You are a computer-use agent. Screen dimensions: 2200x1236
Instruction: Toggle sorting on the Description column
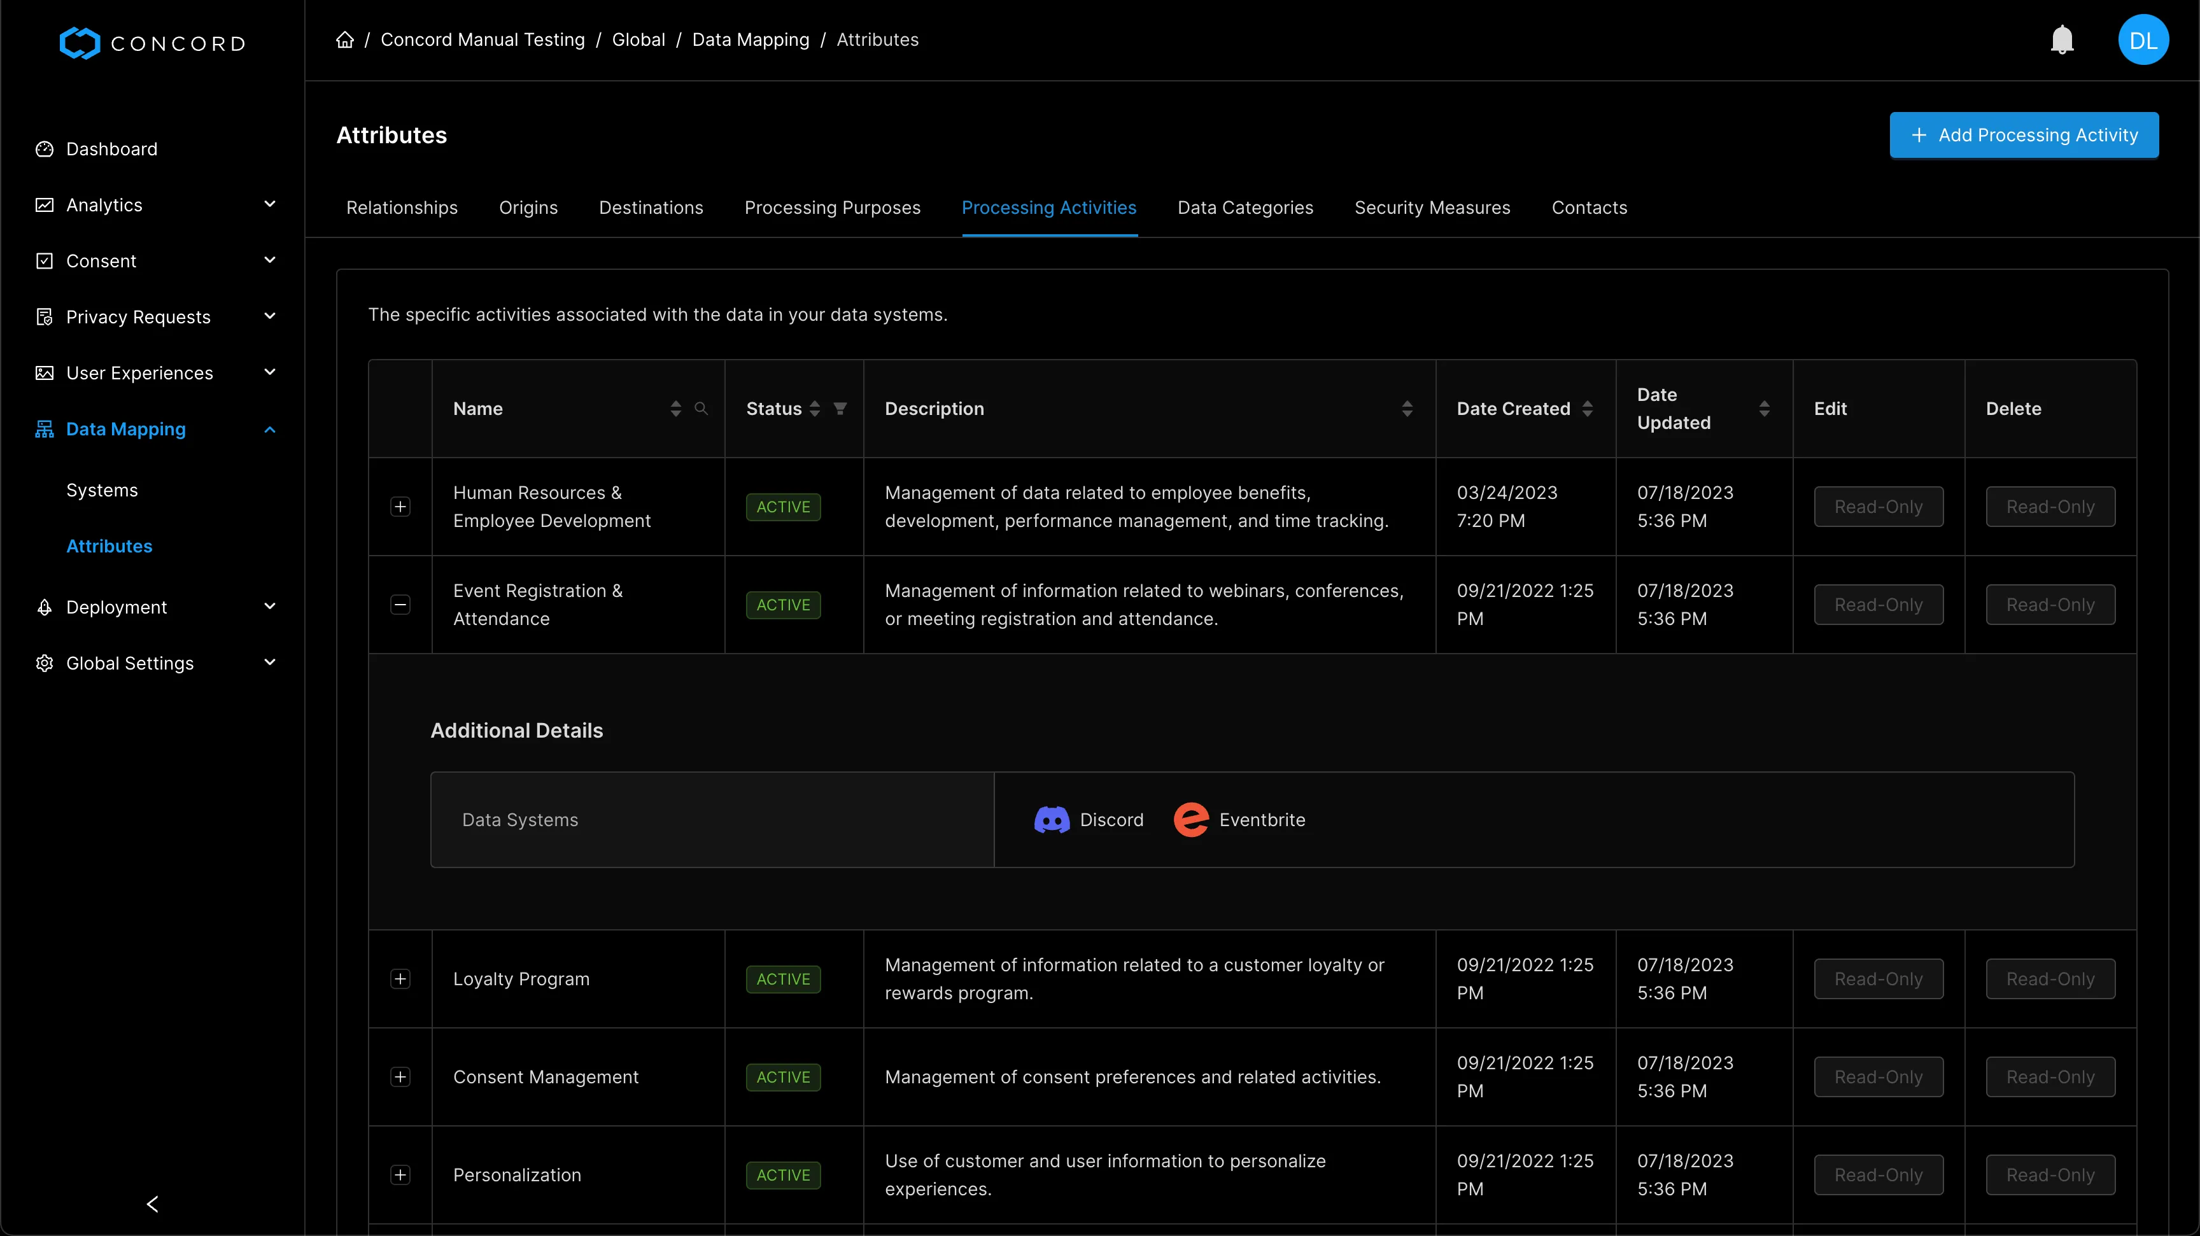(x=1407, y=408)
